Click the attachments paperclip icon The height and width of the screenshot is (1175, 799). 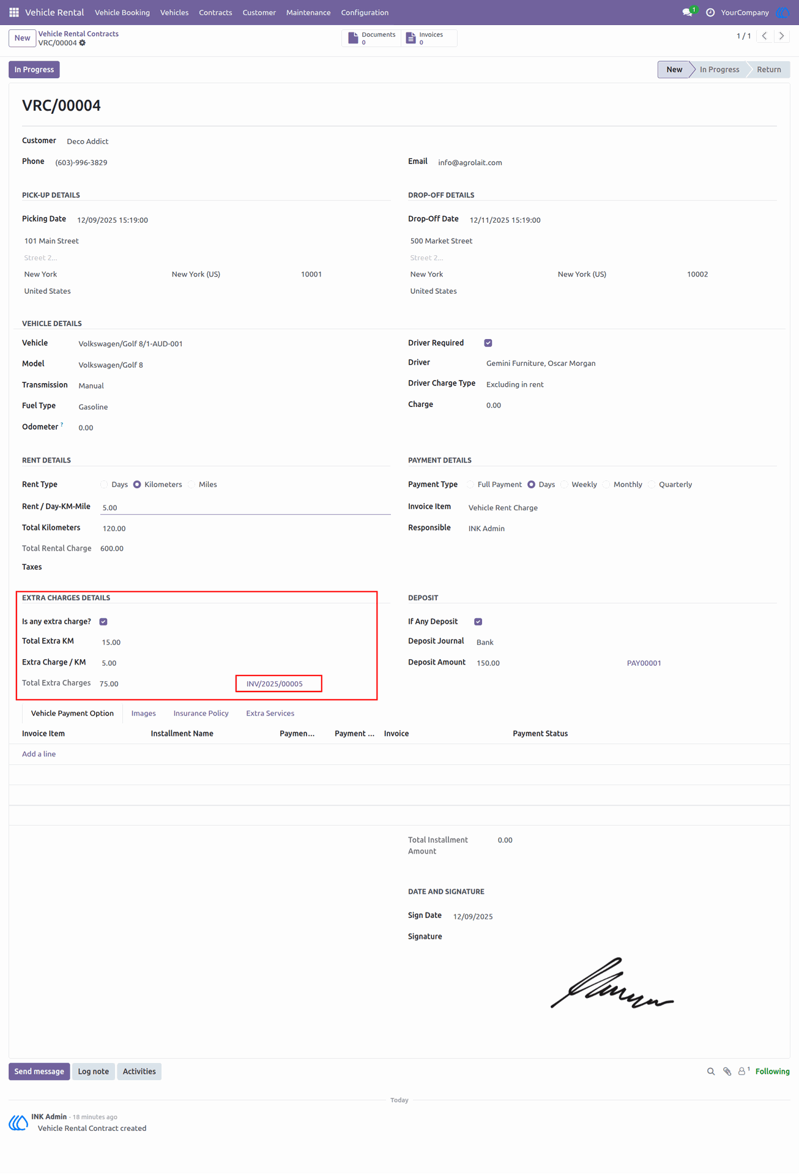point(727,1071)
